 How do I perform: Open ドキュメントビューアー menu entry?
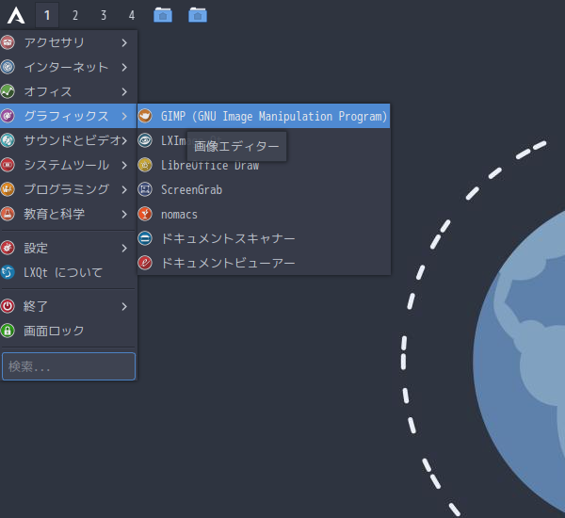264,263
